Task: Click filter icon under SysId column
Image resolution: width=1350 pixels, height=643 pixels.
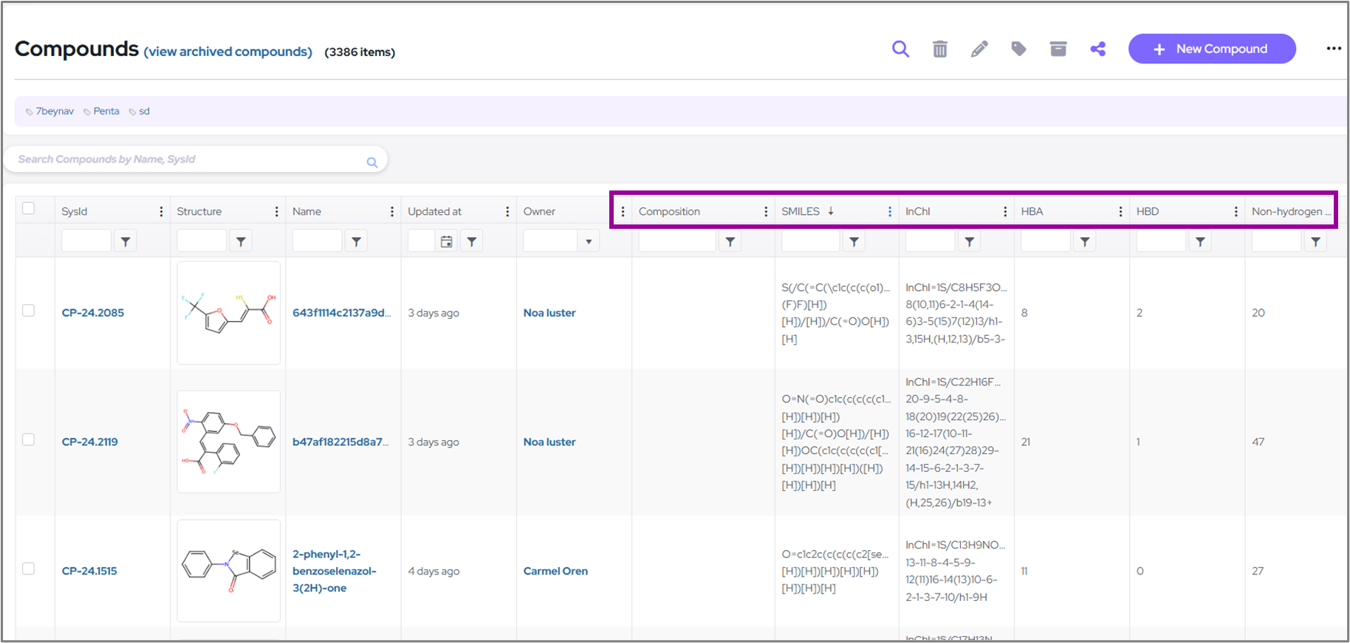Action: 126,241
